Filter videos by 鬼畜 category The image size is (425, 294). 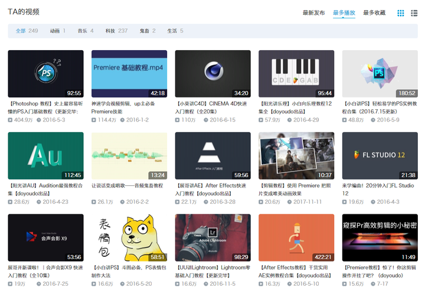[x=148, y=31]
